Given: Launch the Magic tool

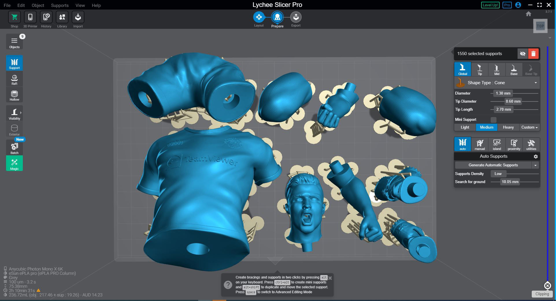Looking at the screenshot, I should coord(14,163).
